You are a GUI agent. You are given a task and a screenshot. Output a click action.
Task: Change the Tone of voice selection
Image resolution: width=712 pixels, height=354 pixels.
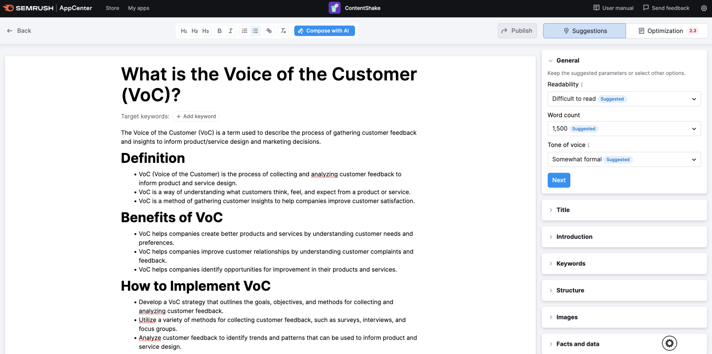pos(624,159)
